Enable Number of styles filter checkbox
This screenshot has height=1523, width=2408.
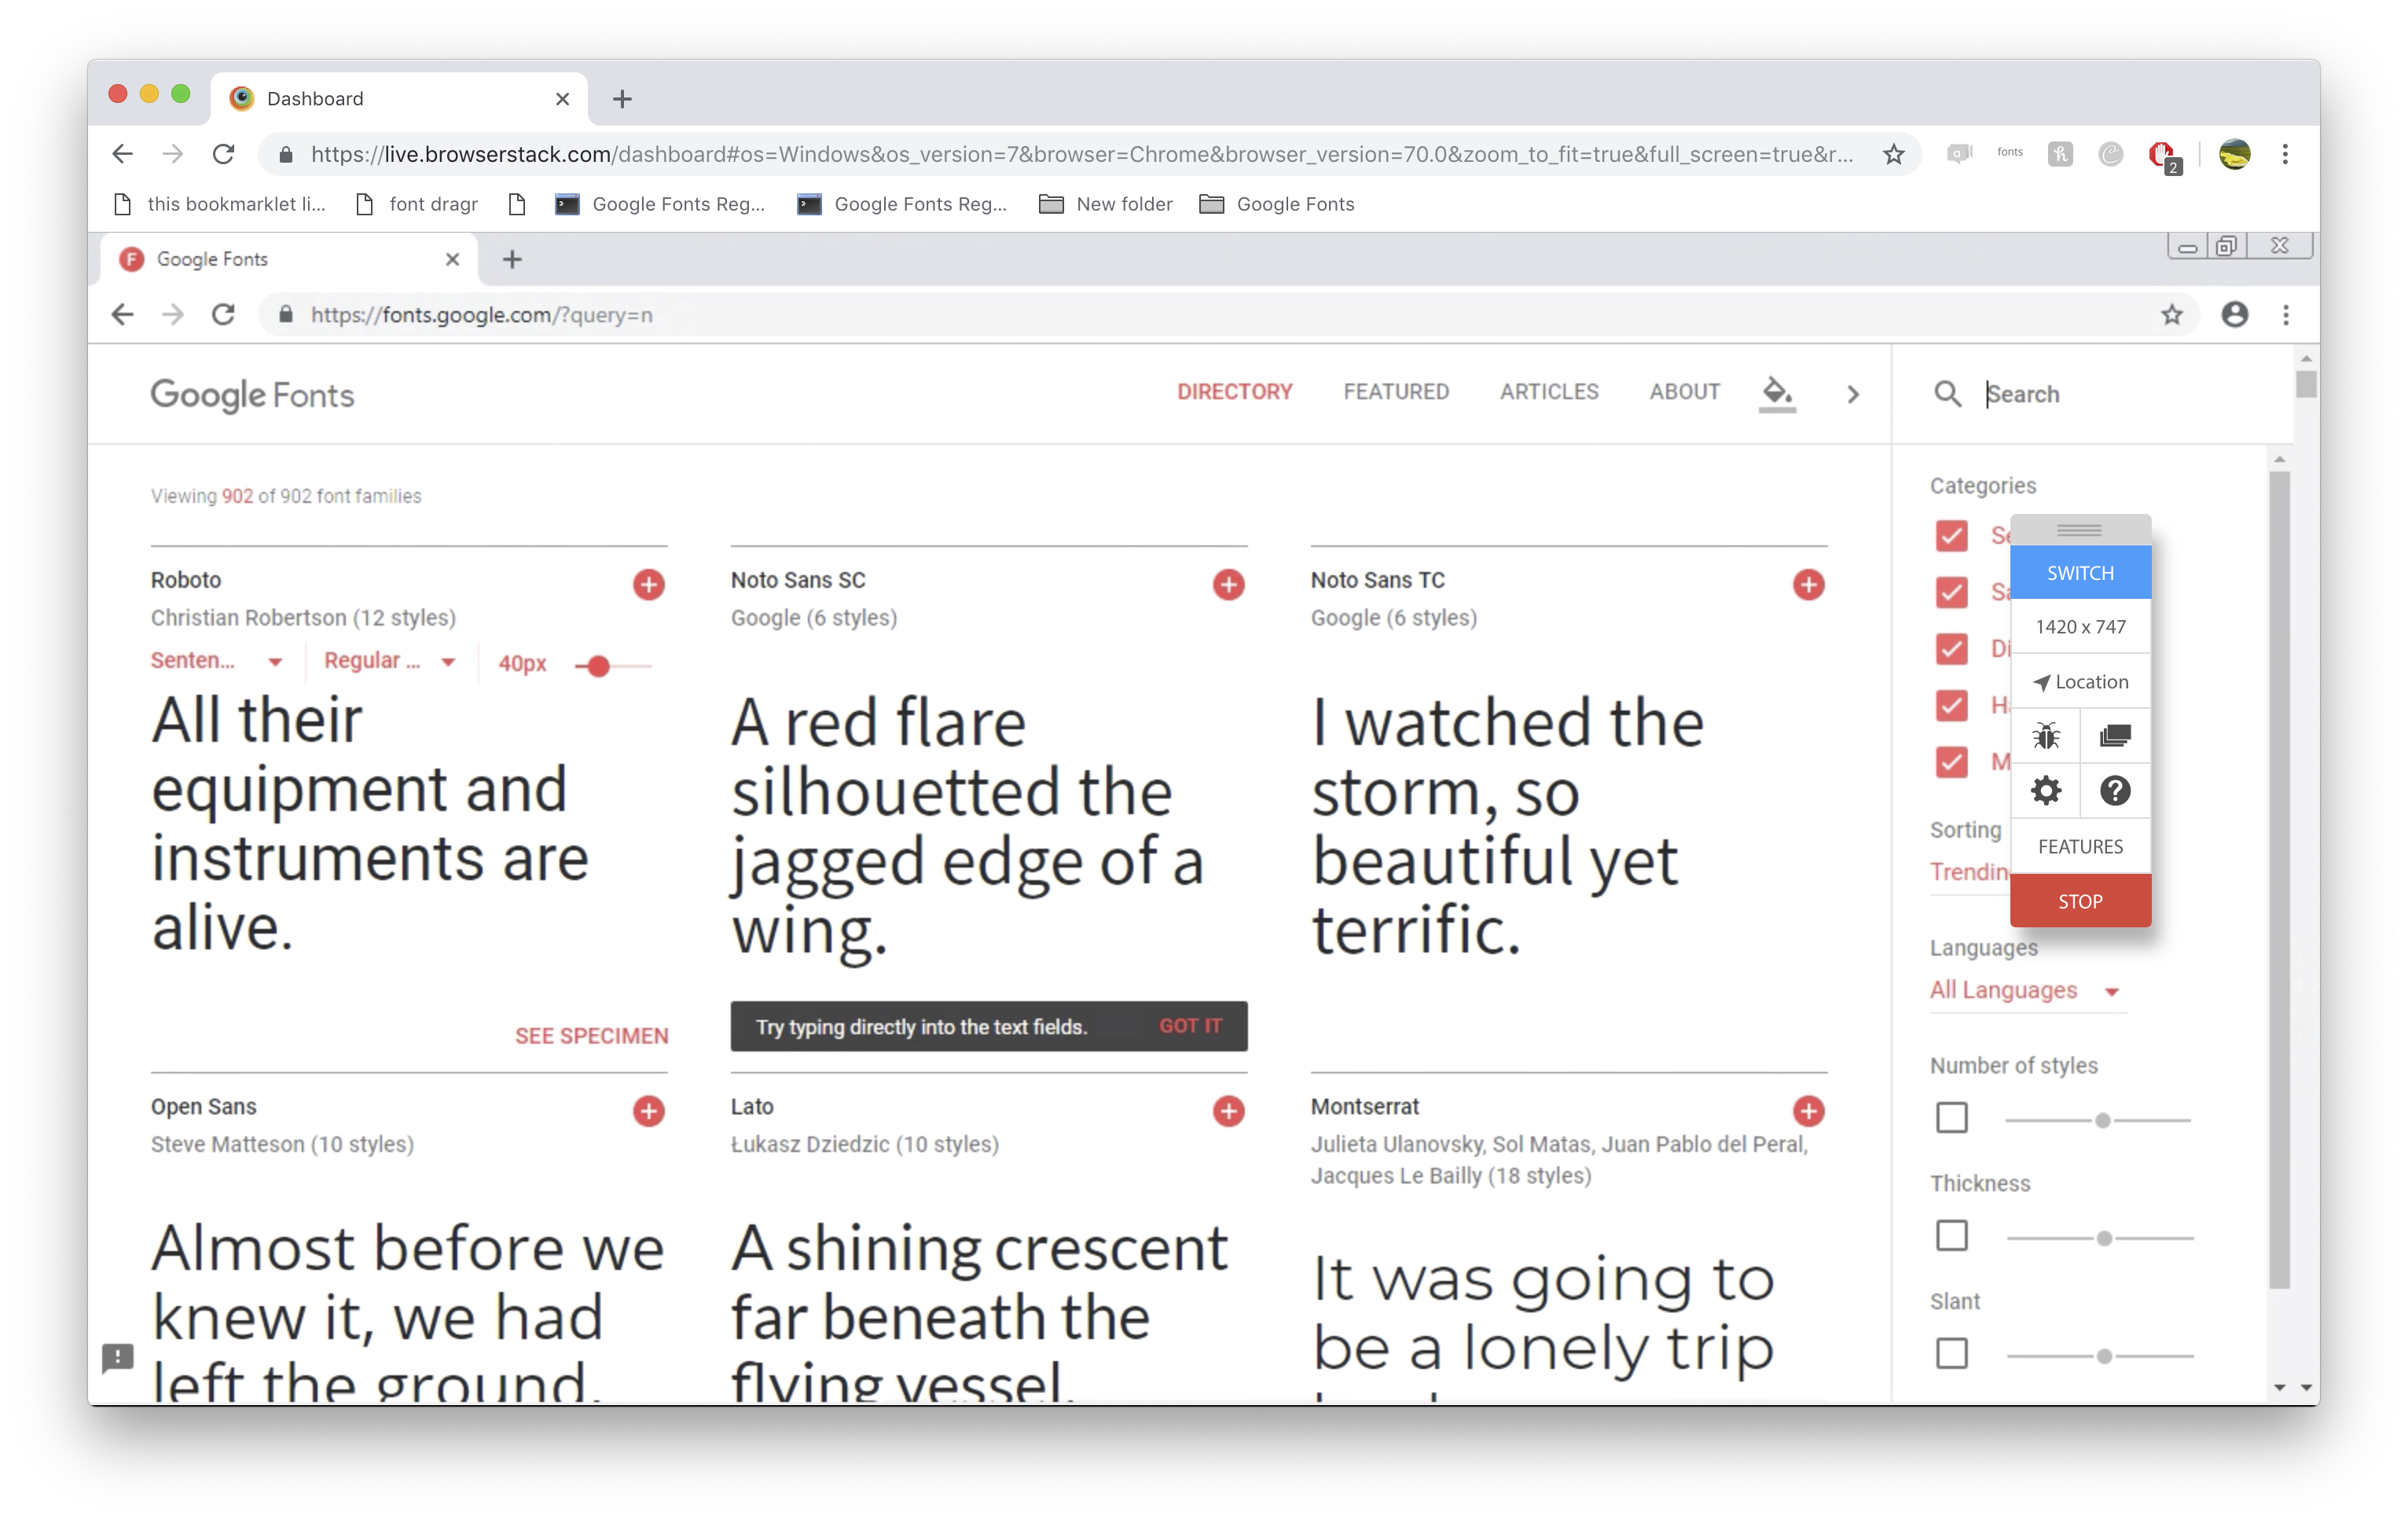click(x=1951, y=1117)
